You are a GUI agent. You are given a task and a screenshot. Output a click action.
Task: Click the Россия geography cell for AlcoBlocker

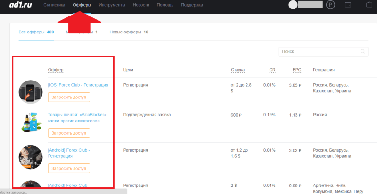[320, 115]
